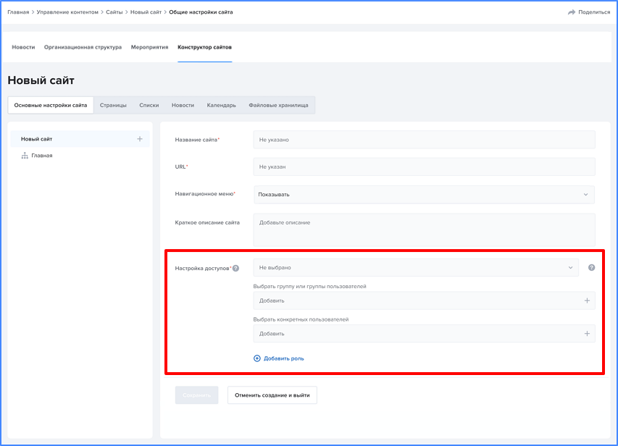Image resolution: width=618 pixels, height=446 pixels.
Task: Click the help icon beside Настройка доступов label
Action: 235,269
